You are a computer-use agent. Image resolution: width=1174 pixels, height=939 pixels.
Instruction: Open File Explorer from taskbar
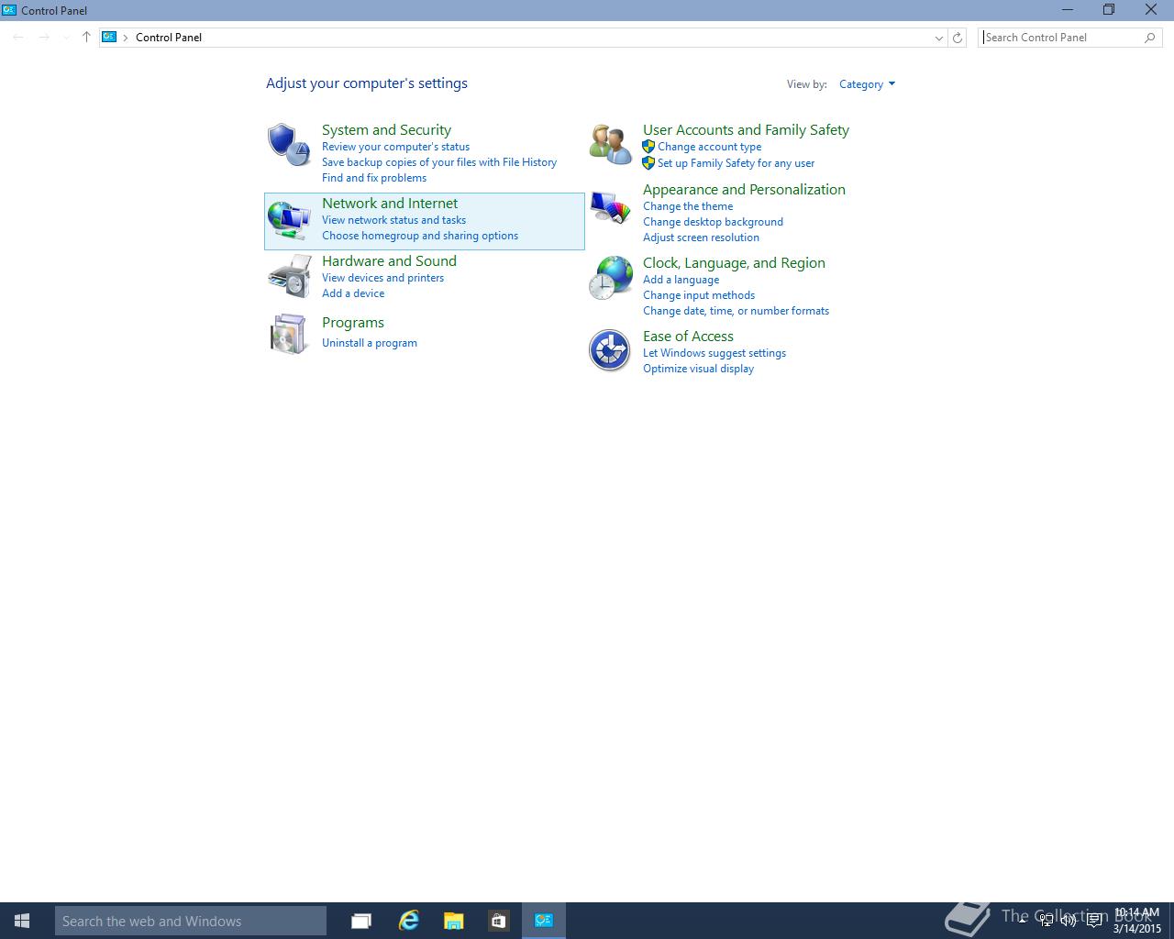453,921
